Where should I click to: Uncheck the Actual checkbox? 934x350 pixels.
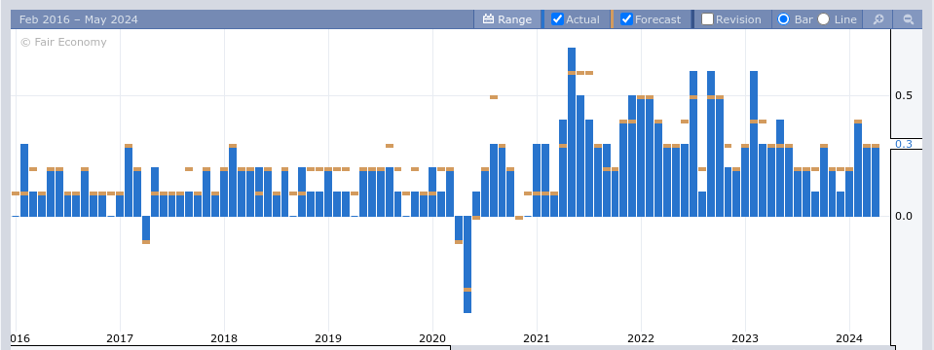point(557,19)
